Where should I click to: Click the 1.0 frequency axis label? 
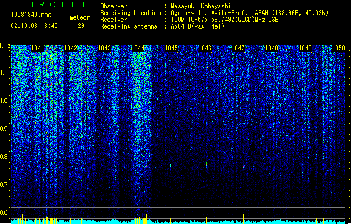[x=4, y=101]
